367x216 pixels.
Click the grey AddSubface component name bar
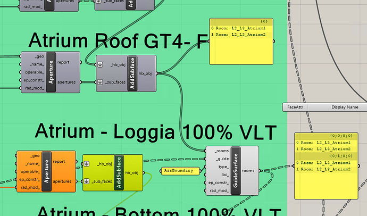pyautogui.click(x=132, y=73)
